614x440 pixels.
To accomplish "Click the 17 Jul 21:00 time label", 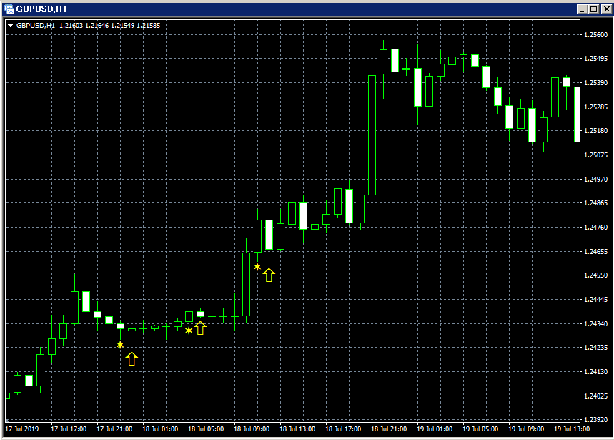I will (x=114, y=429).
